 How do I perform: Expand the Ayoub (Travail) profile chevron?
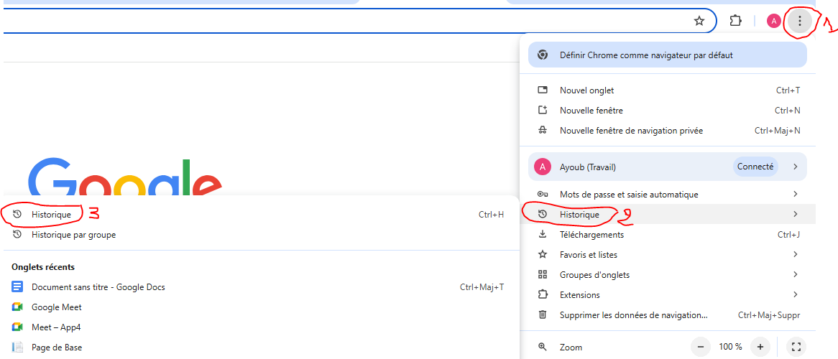point(796,167)
